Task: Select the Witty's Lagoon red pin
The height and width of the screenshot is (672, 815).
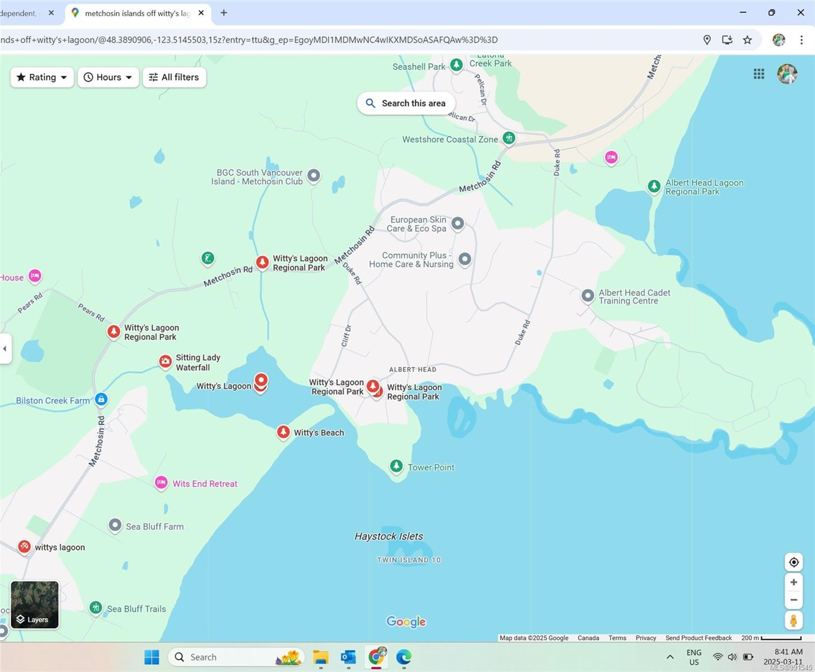Action: click(x=260, y=382)
